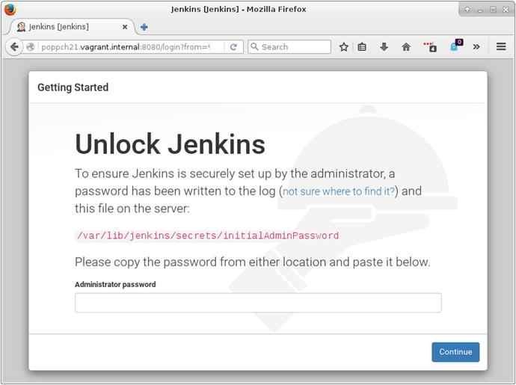Reload the current page
516x385 pixels.
pyautogui.click(x=233, y=46)
